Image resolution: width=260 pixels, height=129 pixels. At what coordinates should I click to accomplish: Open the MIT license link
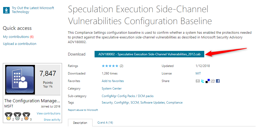click(x=198, y=73)
